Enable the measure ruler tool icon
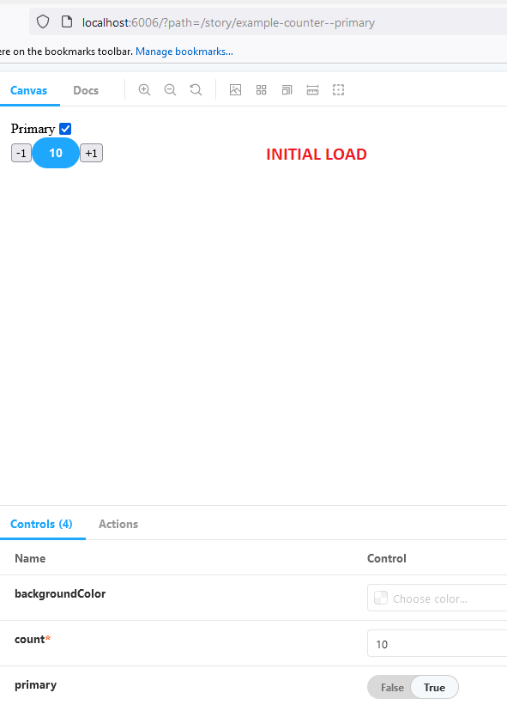 point(312,90)
